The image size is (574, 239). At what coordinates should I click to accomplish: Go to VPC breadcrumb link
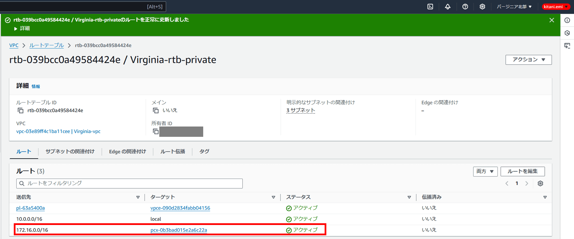[x=14, y=45]
